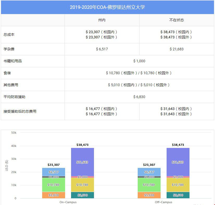The height and width of the screenshot is (205, 215).
Task: Select the 不在状态 column header
Action: point(176,20)
